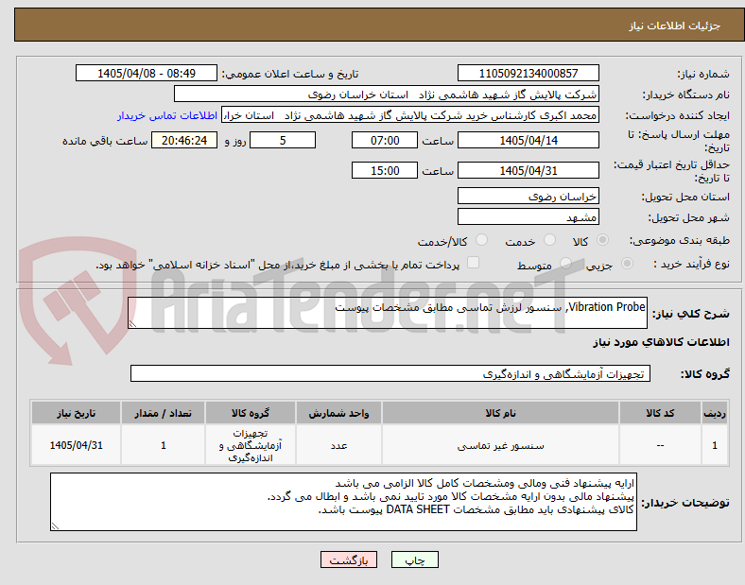Click the price validity time 15:00
This screenshot has width=745, height=585.
(385, 170)
